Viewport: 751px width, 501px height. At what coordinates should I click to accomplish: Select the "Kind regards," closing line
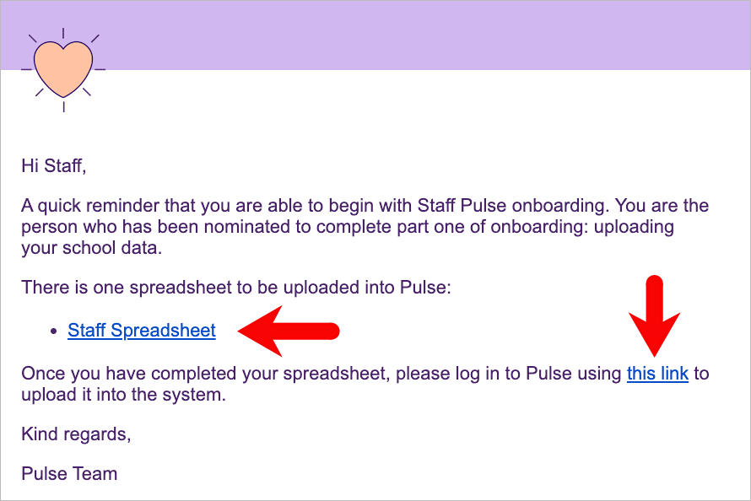click(76, 434)
